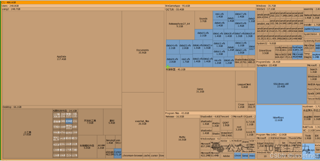Select the data4.vfs 1.4GB file

point(220,24)
